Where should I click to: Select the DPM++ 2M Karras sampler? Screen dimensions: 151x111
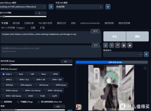click(53, 91)
